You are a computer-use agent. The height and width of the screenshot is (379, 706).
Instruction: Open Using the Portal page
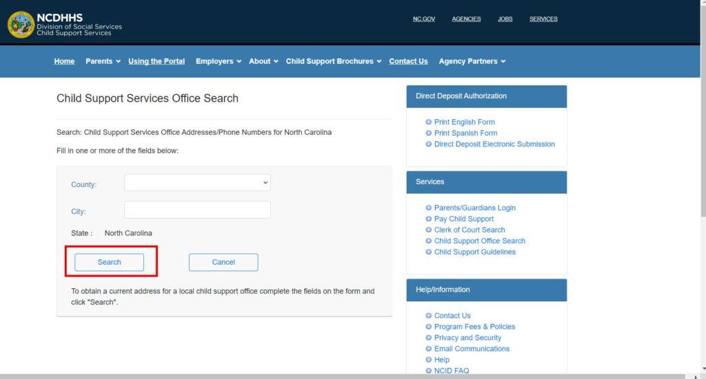point(157,61)
